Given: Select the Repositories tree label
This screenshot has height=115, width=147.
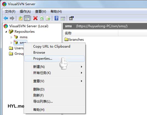Looking at the screenshot, I should click(x=24, y=32).
